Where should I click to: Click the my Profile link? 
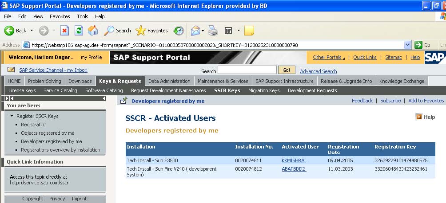click(x=92, y=57)
